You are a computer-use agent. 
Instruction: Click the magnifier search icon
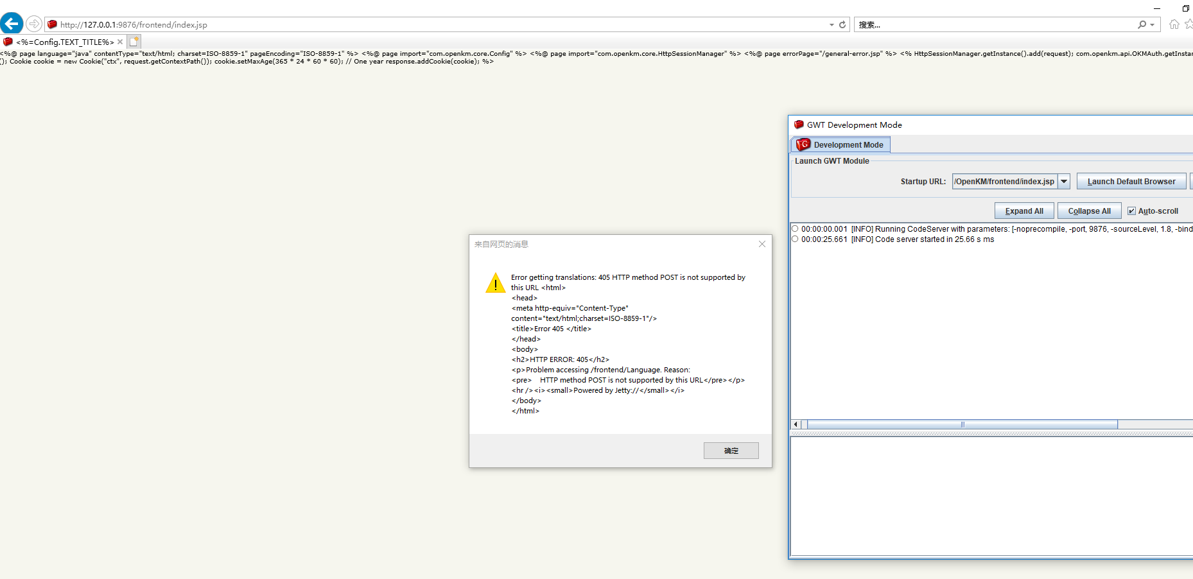coord(1142,24)
